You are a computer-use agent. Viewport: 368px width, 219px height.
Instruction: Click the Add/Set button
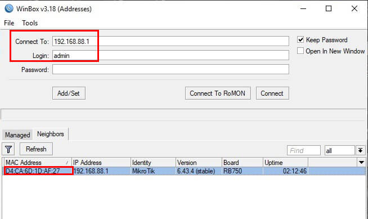click(69, 93)
